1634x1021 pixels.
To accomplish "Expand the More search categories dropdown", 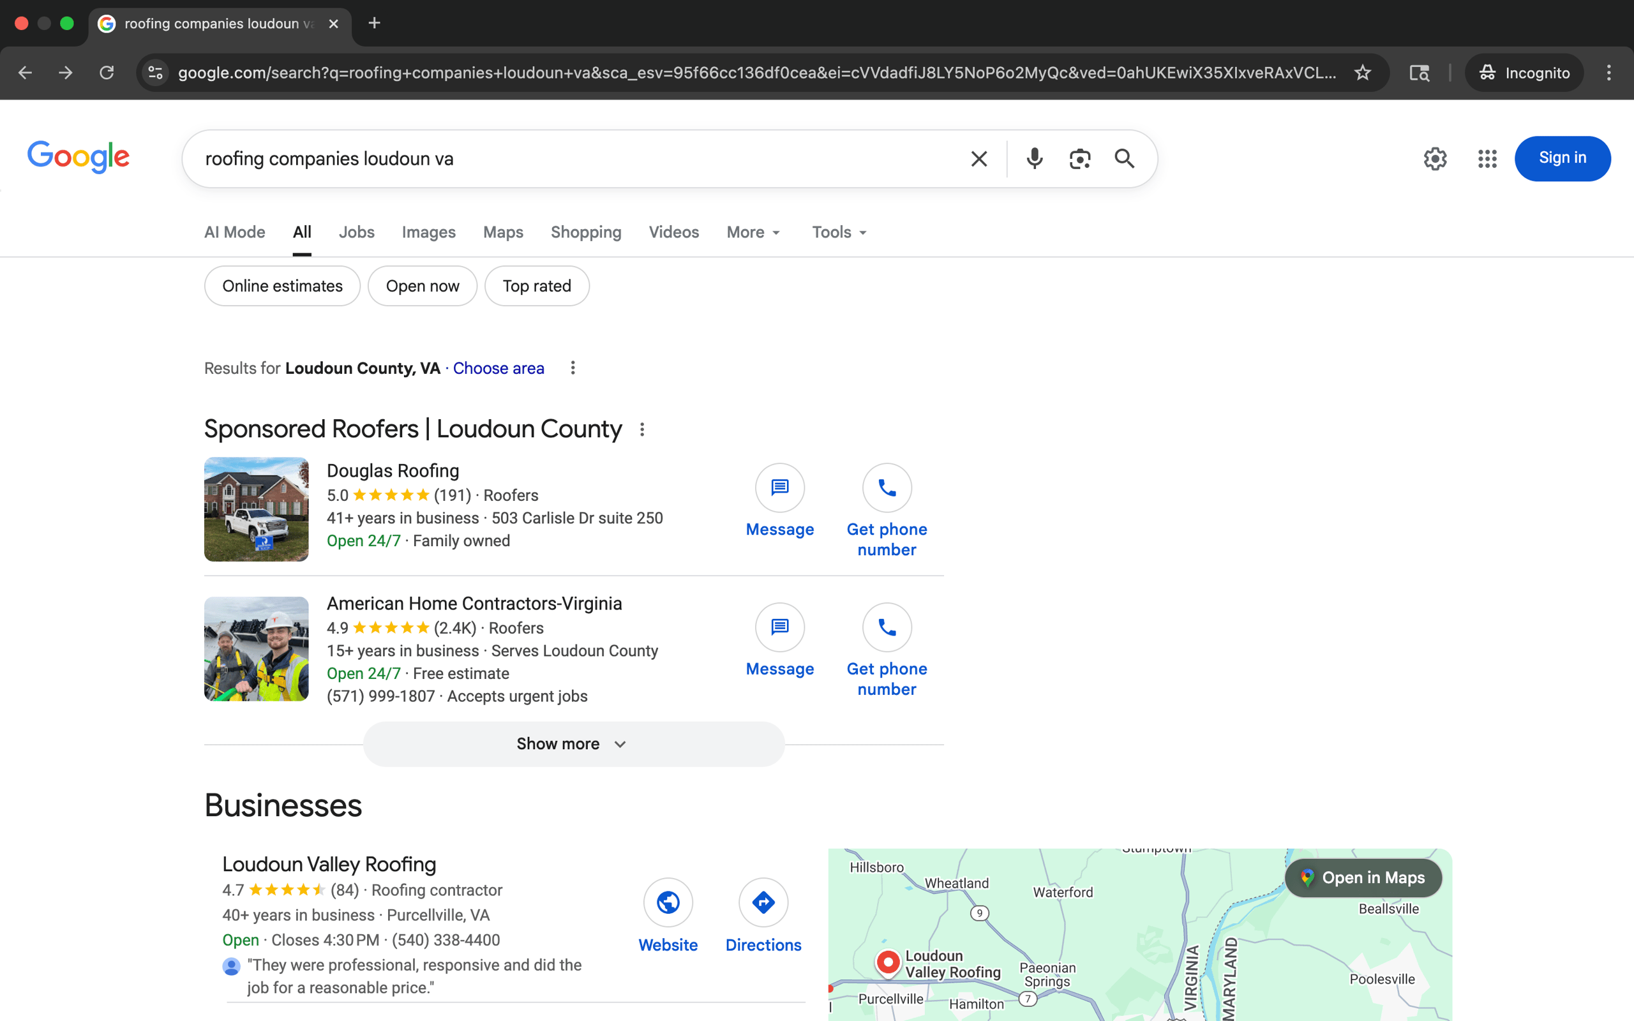I will tap(753, 232).
